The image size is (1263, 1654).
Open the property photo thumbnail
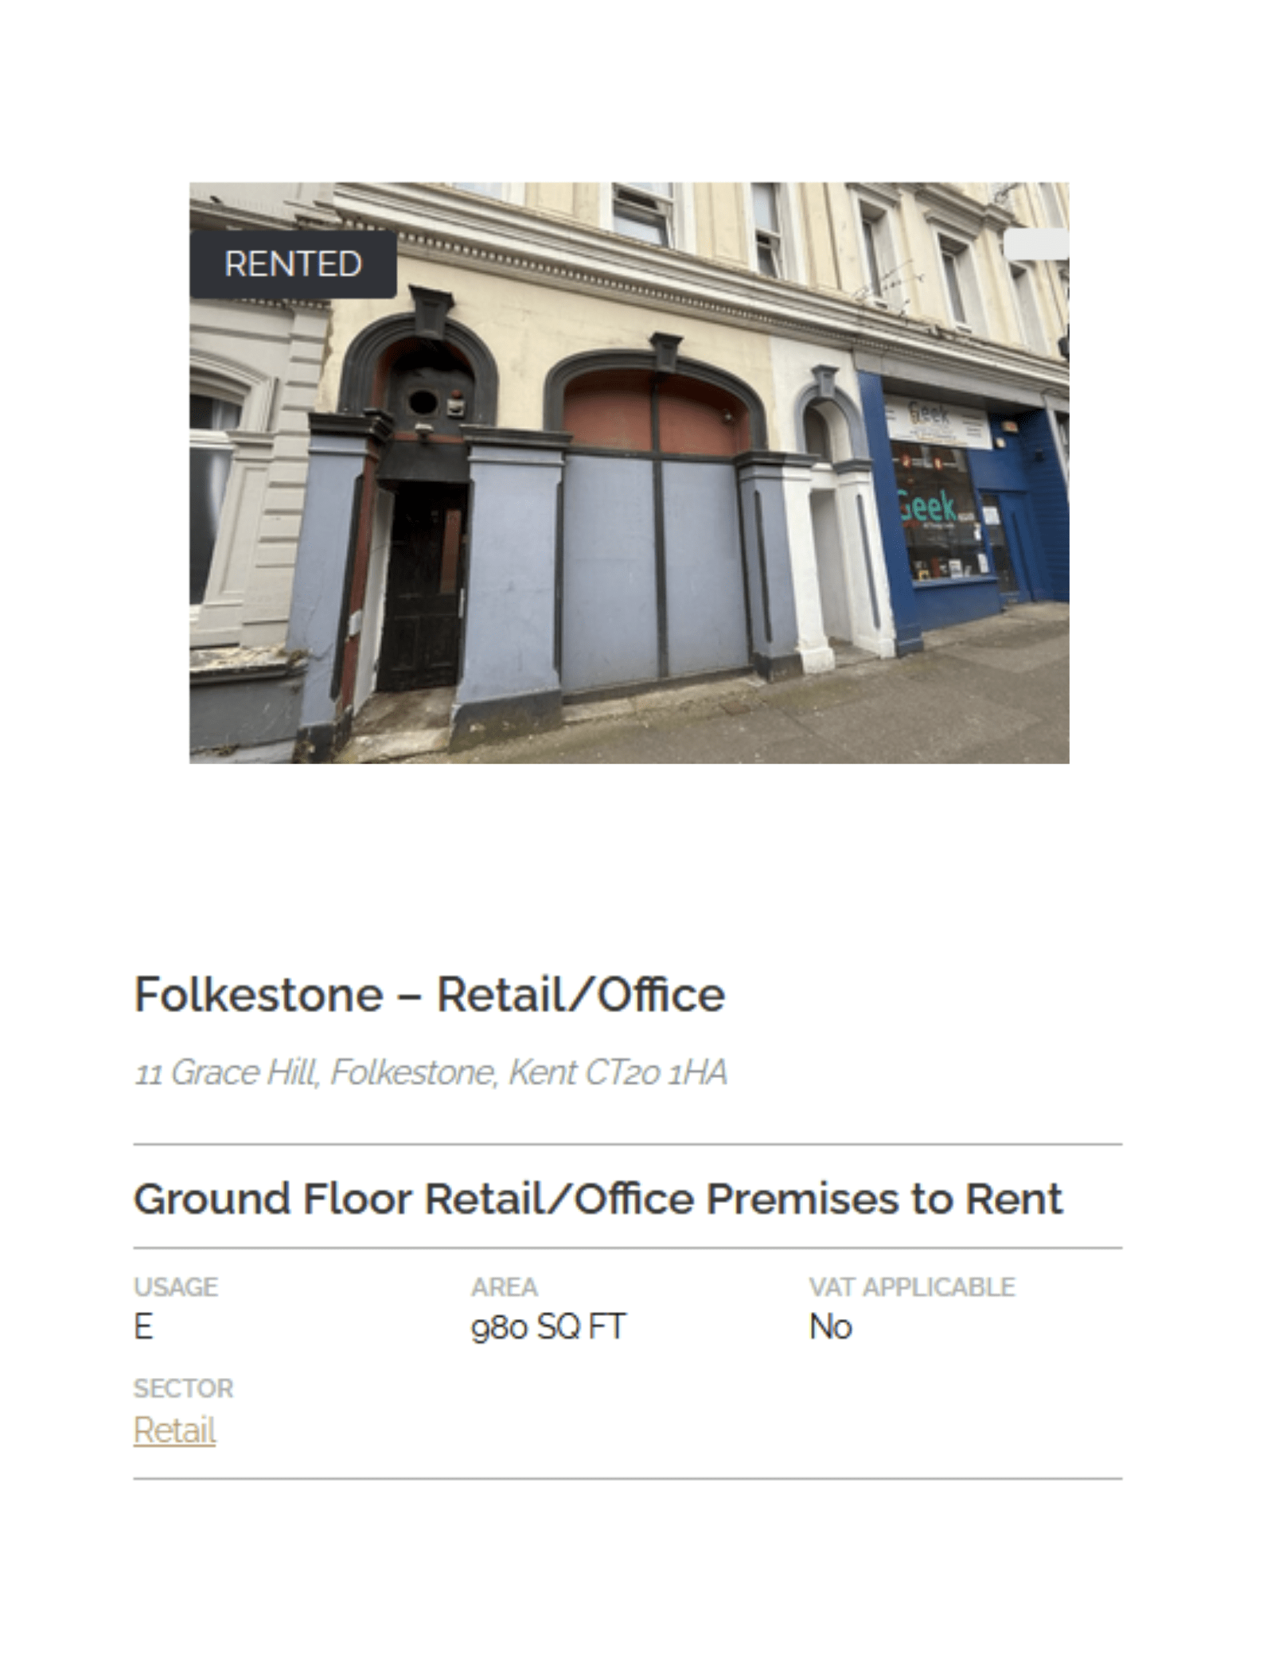pyautogui.click(x=629, y=473)
